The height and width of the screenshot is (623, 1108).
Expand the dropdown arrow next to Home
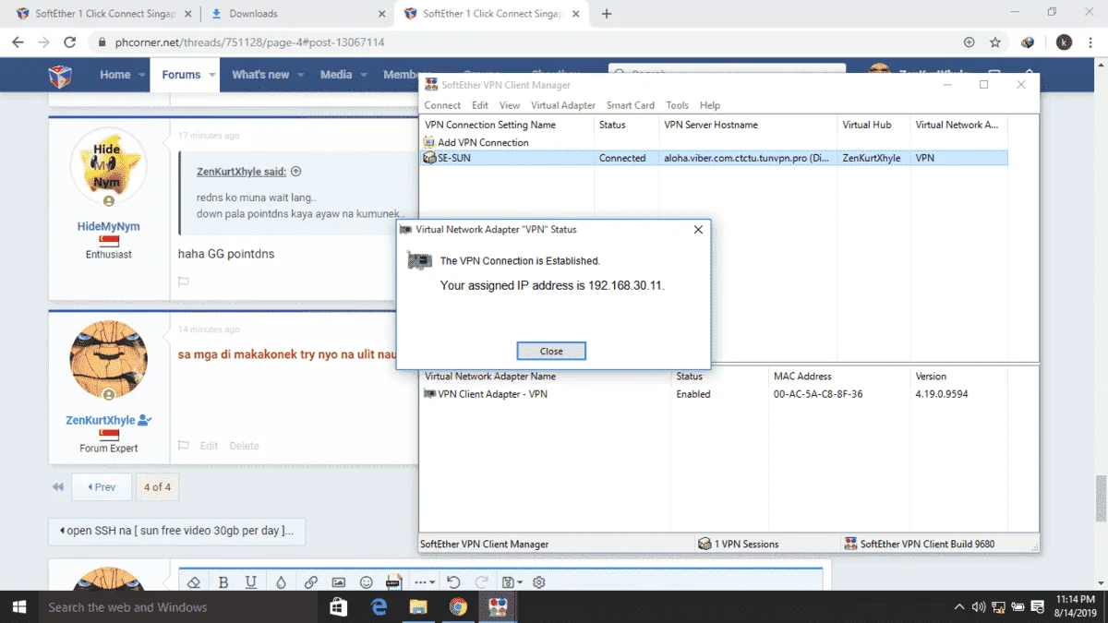click(x=142, y=75)
